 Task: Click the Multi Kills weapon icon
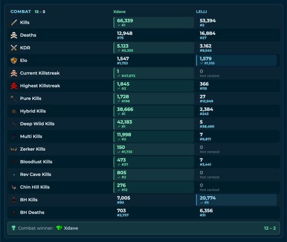[13, 137]
